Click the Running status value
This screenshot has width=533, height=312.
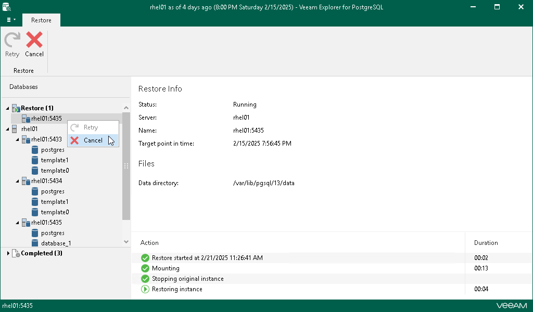coord(245,105)
